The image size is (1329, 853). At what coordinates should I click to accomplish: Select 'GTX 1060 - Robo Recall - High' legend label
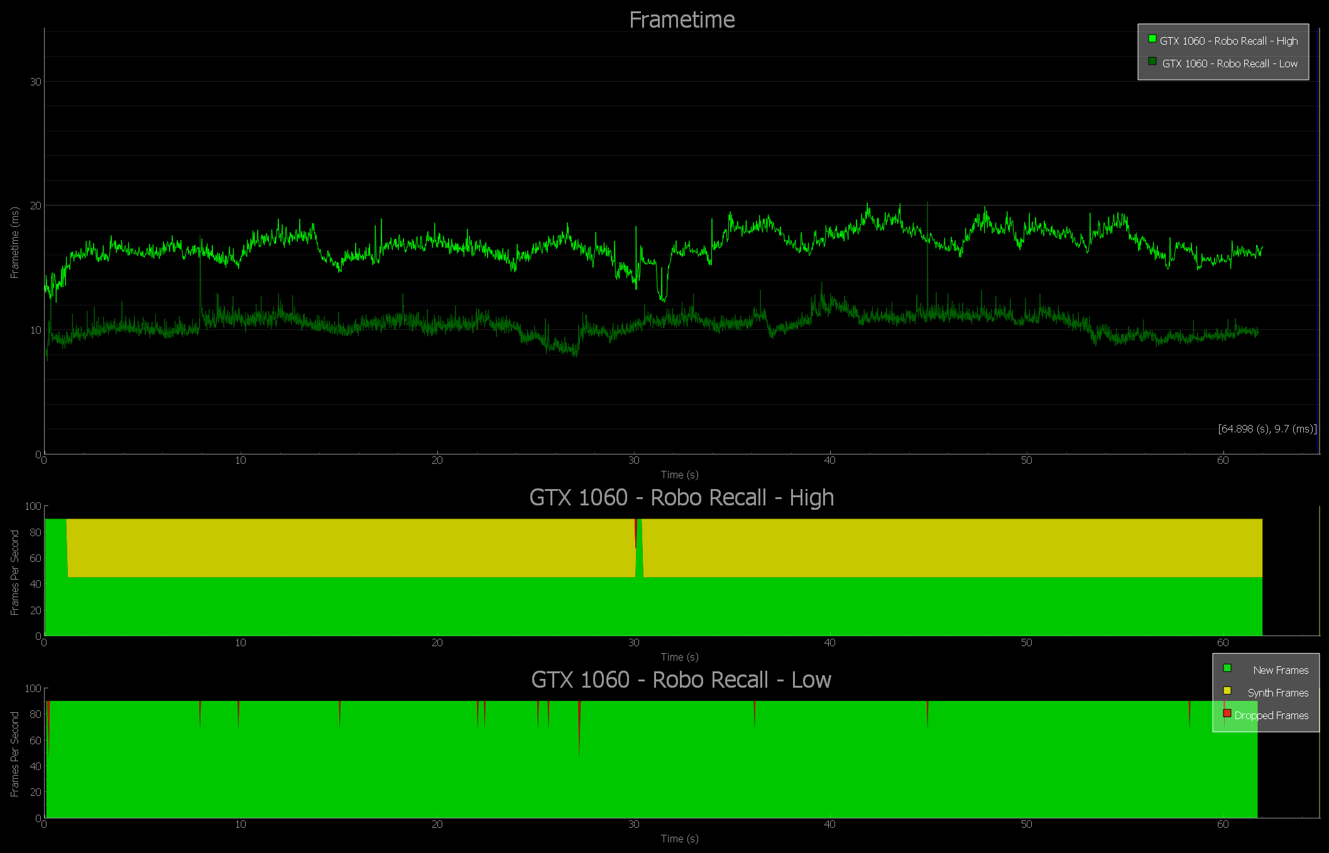(x=1228, y=41)
